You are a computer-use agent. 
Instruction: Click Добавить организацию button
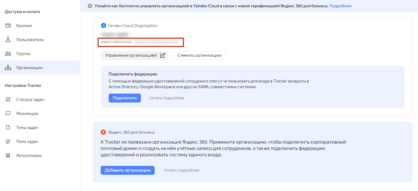(x=128, y=170)
